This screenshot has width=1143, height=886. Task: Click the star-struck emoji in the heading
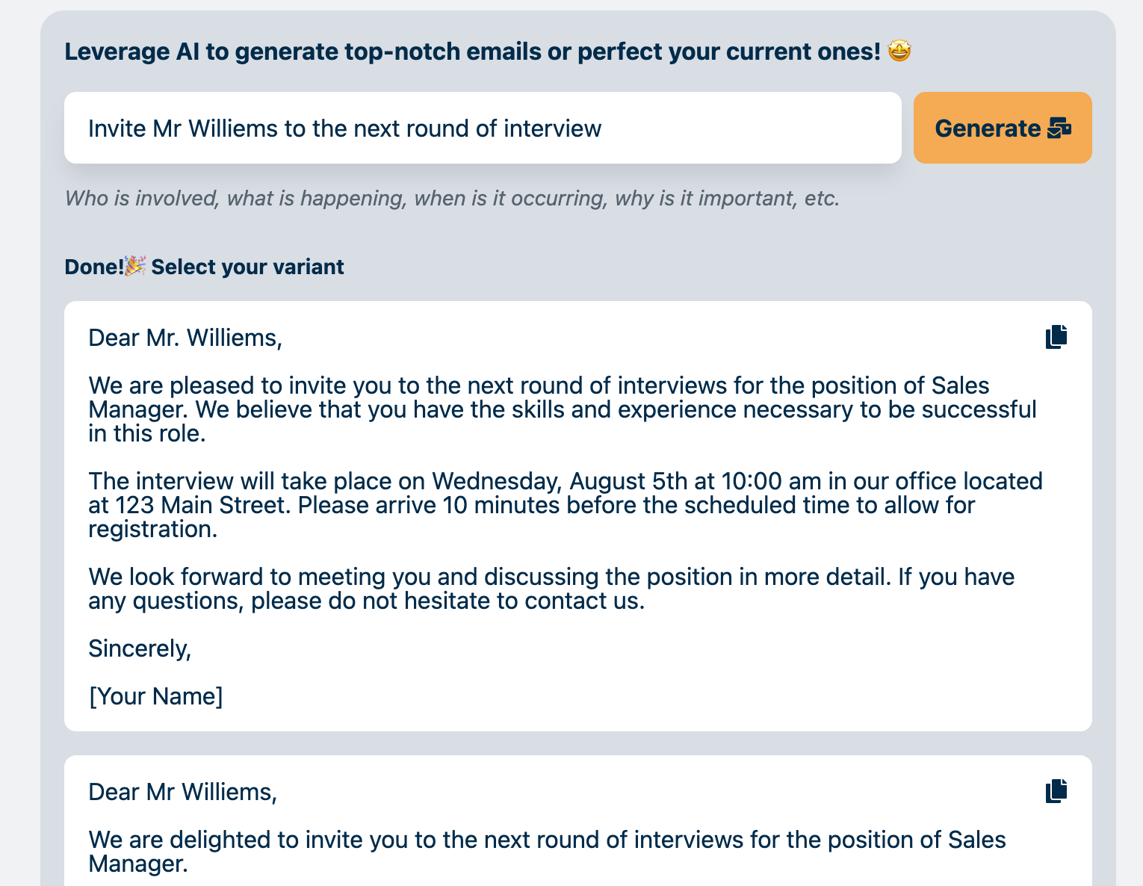tap(899, 52)
